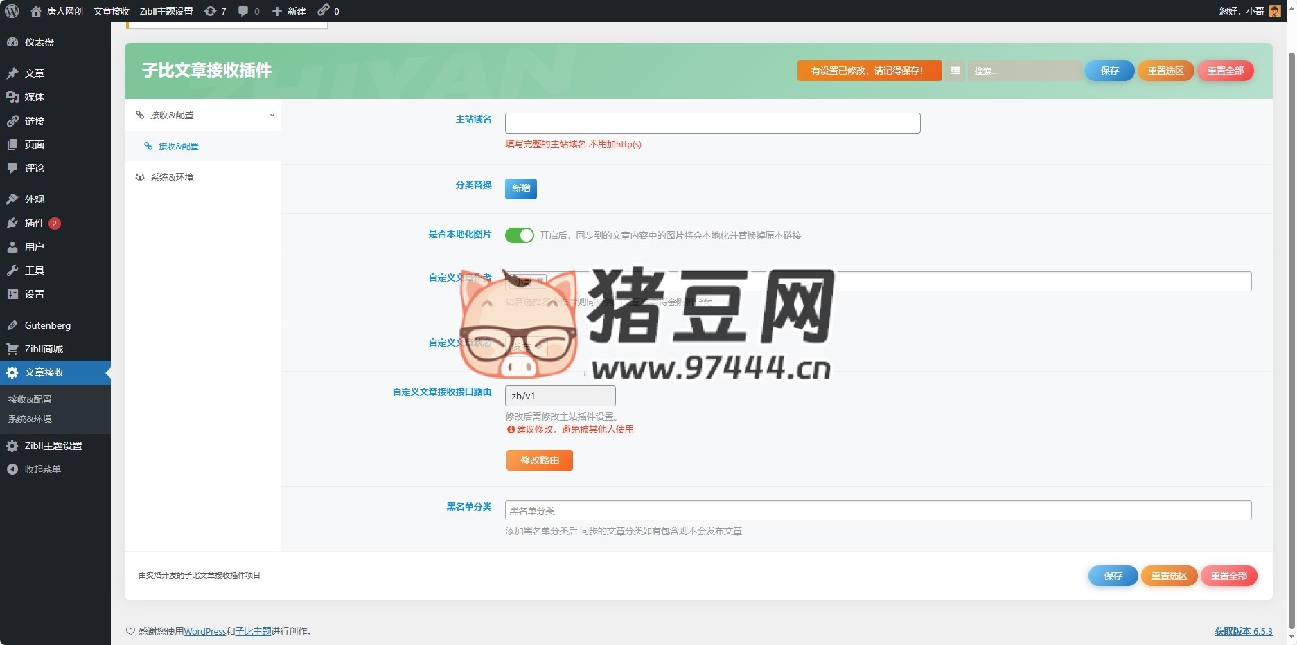Open the 媒体 media library menu
This screenshot has height=645, width=1297.
tap(34, 97)
